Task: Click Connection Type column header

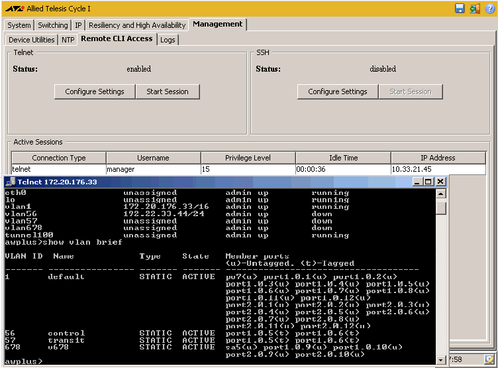Action: [x=59, y=158]
